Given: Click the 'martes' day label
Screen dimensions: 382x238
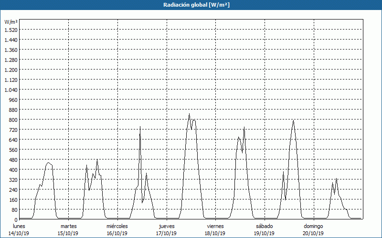Looking at the screenshot, I should (x=68, y=226).
